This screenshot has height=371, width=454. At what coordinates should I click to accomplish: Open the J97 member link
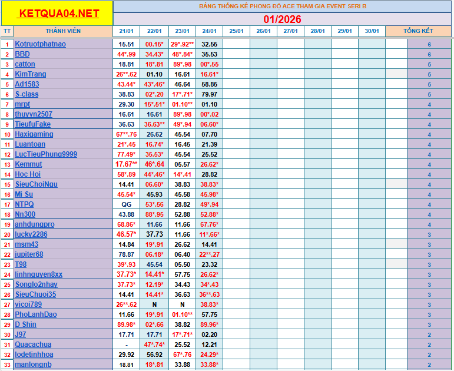(20, 334)
